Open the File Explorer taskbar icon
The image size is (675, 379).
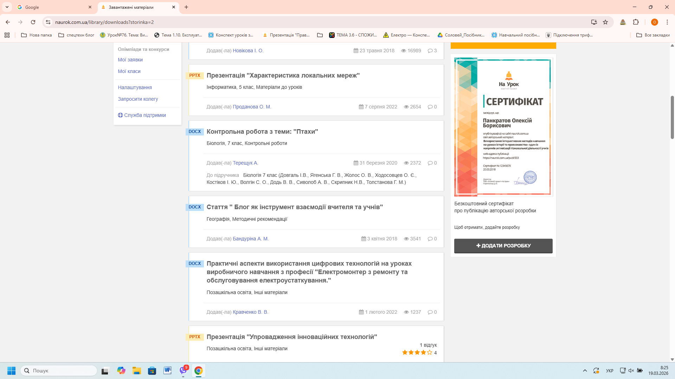click(x=136, y=371)
